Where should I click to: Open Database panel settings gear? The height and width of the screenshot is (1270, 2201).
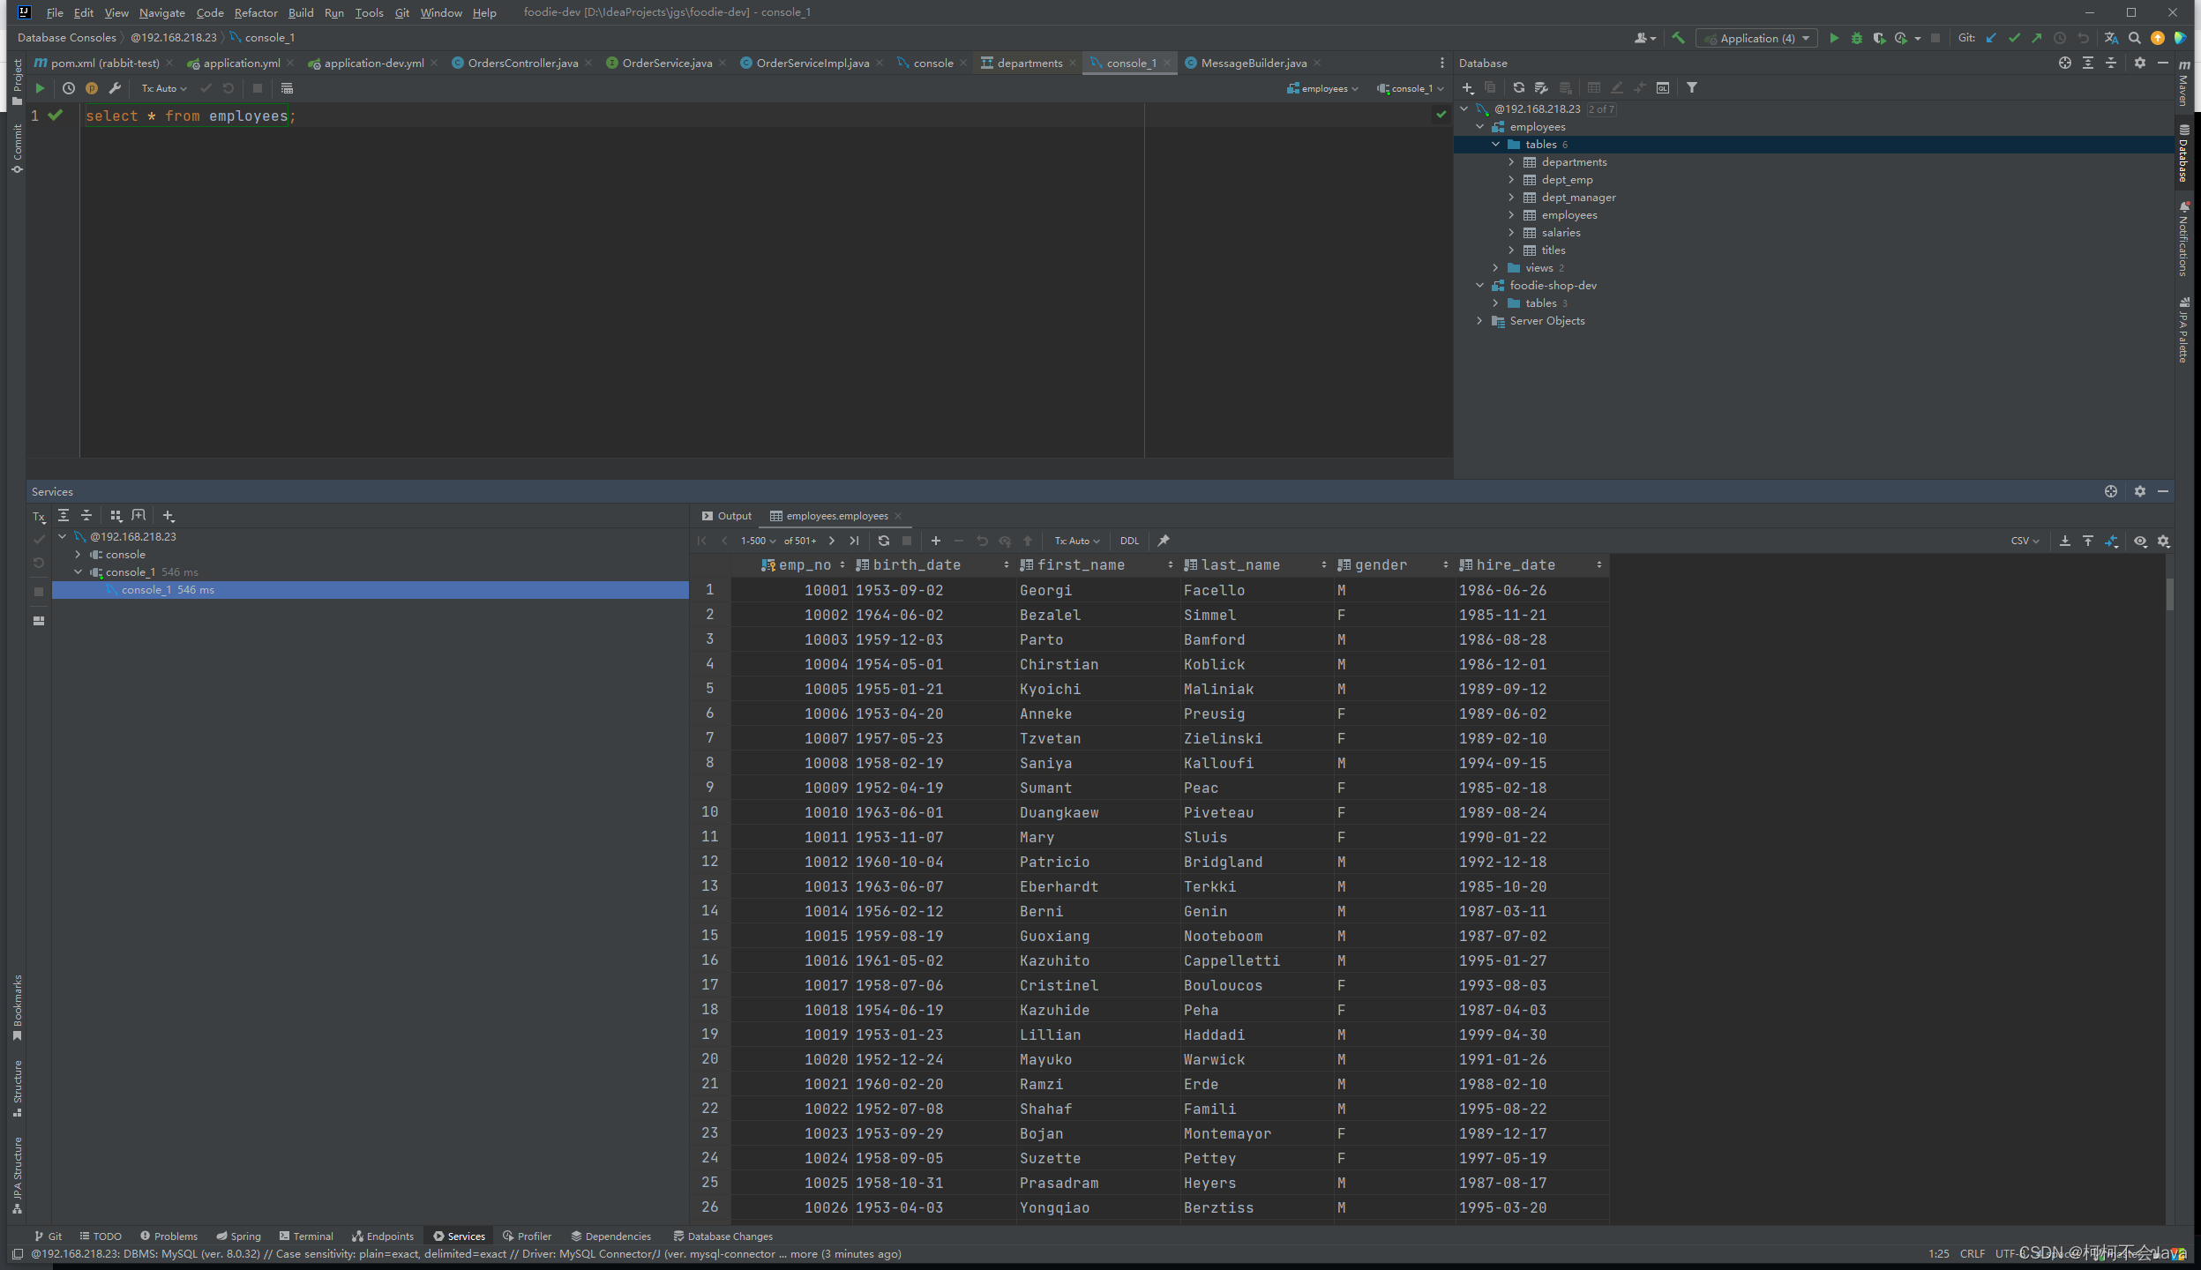point(2139,63)
